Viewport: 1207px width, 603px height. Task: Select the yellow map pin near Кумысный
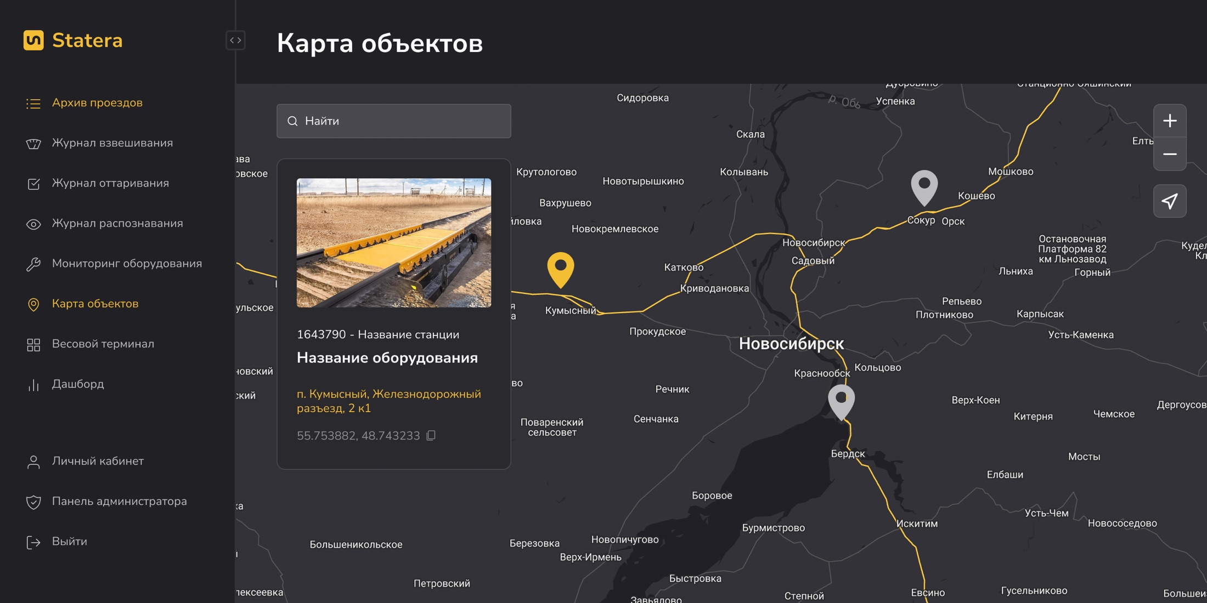tap(561, 269)
